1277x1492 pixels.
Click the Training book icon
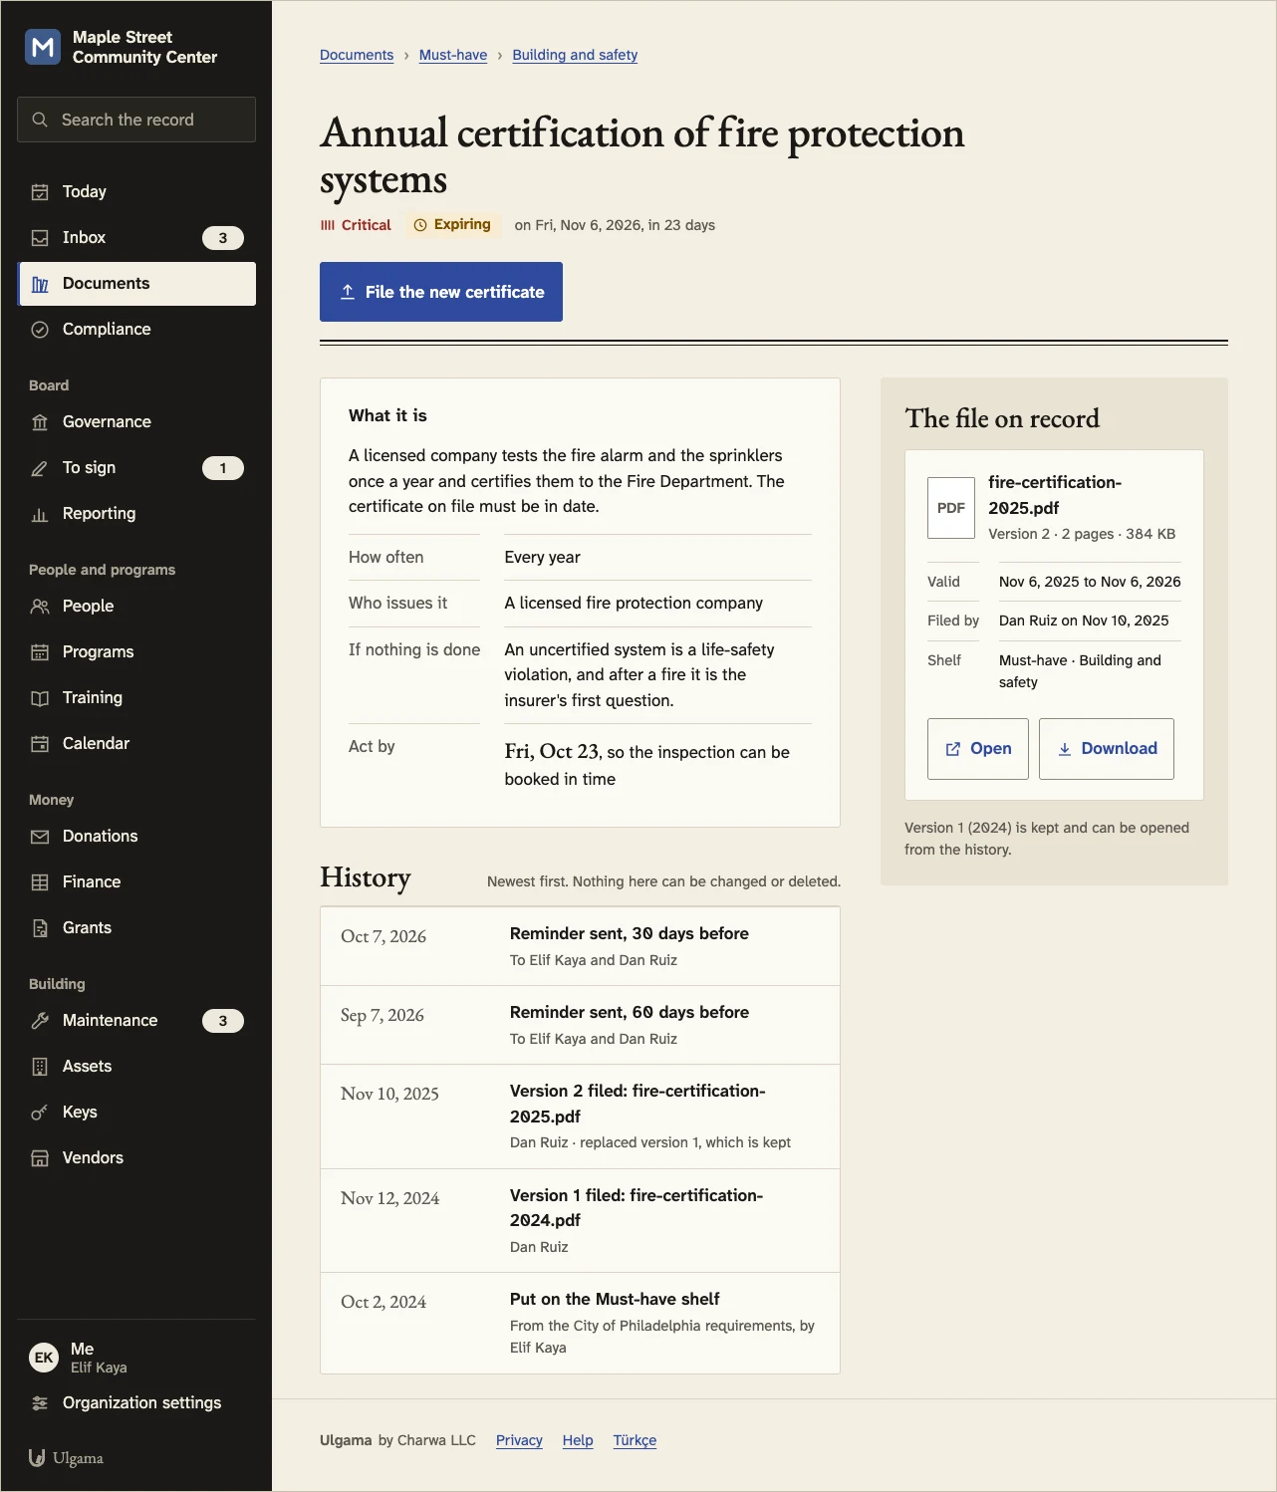click(40, 698)
